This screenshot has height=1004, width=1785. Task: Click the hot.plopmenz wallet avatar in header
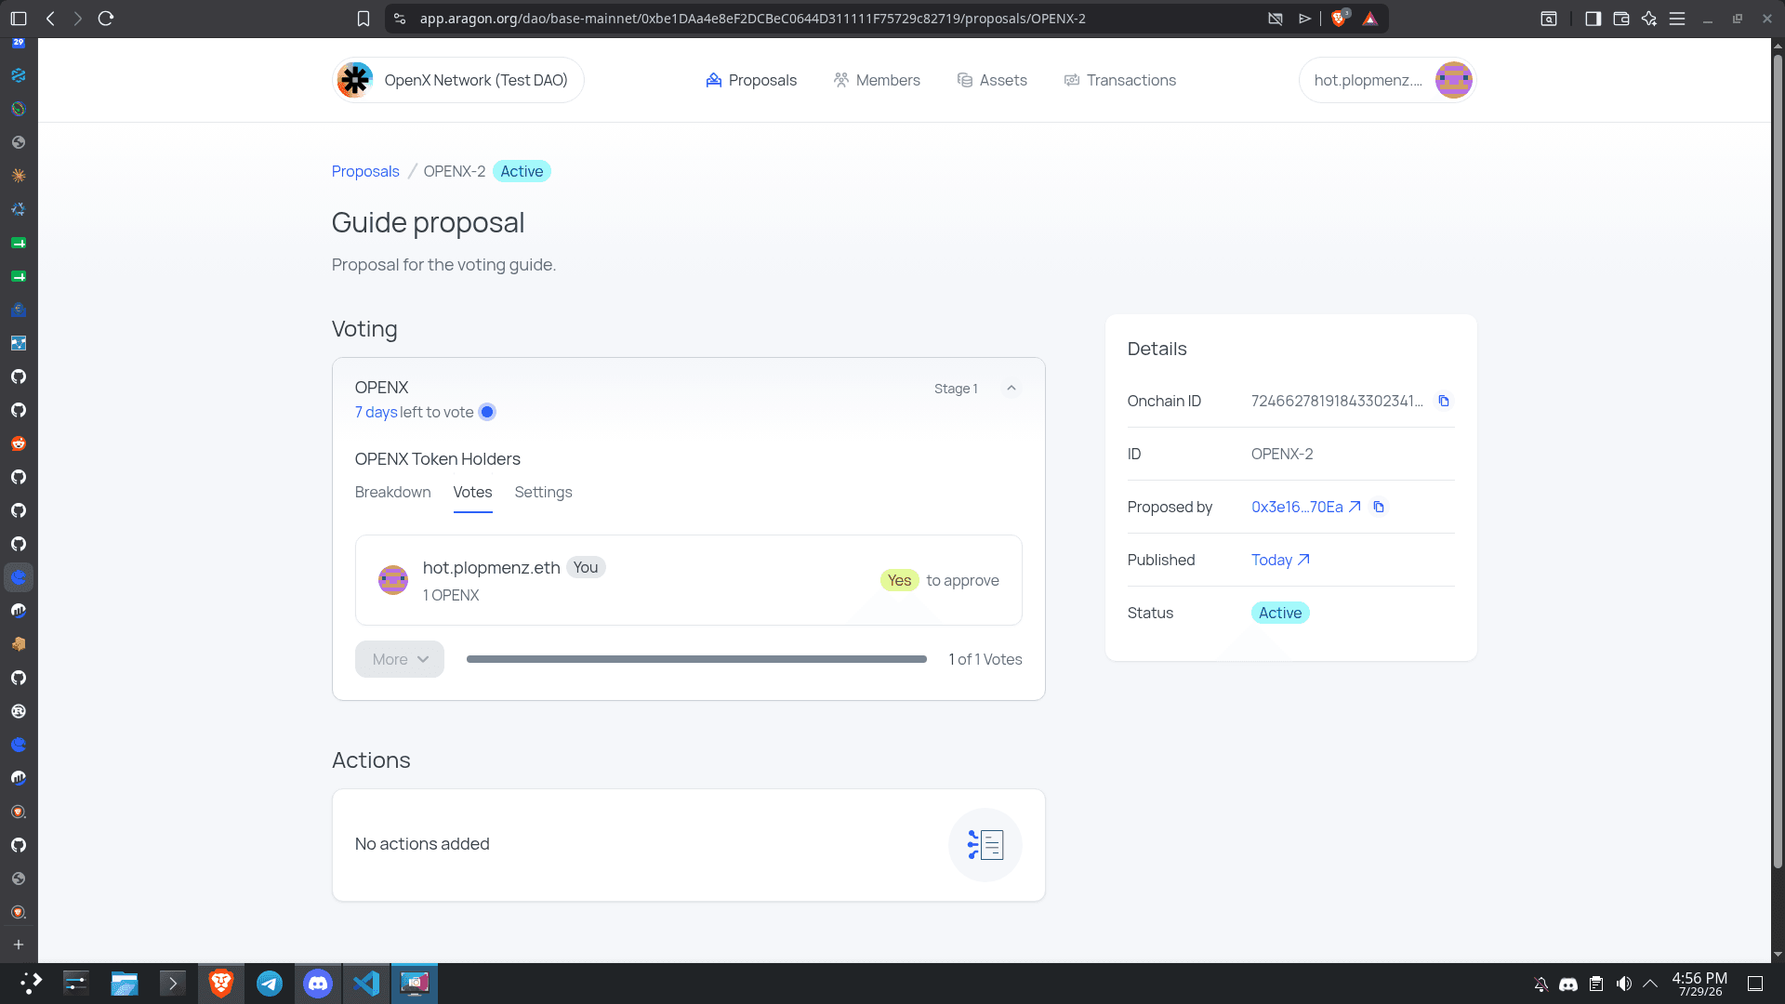click(x=1453, y=80)
